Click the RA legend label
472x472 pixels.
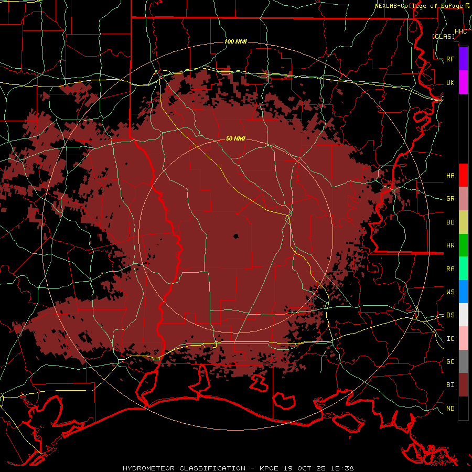click(450, 269)
